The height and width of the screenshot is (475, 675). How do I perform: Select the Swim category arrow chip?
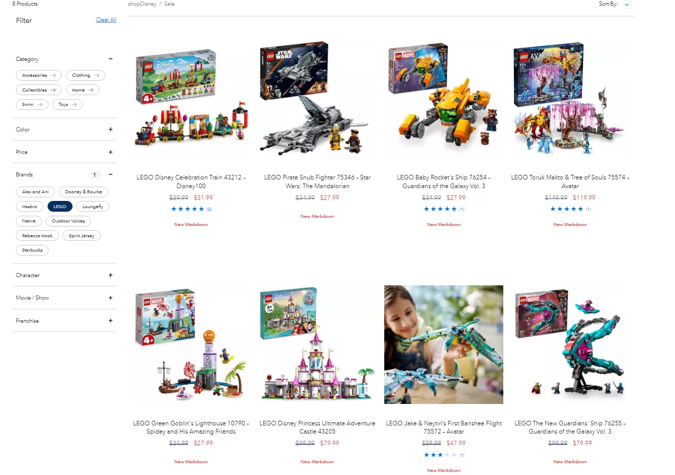click(32, 104)
